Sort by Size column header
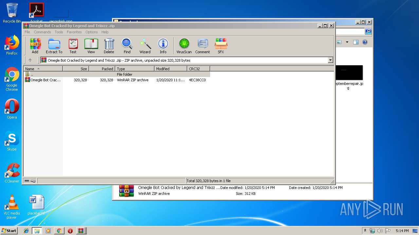Image resolution: width=419 pixels, height=235 pixels. coord(76,69)
